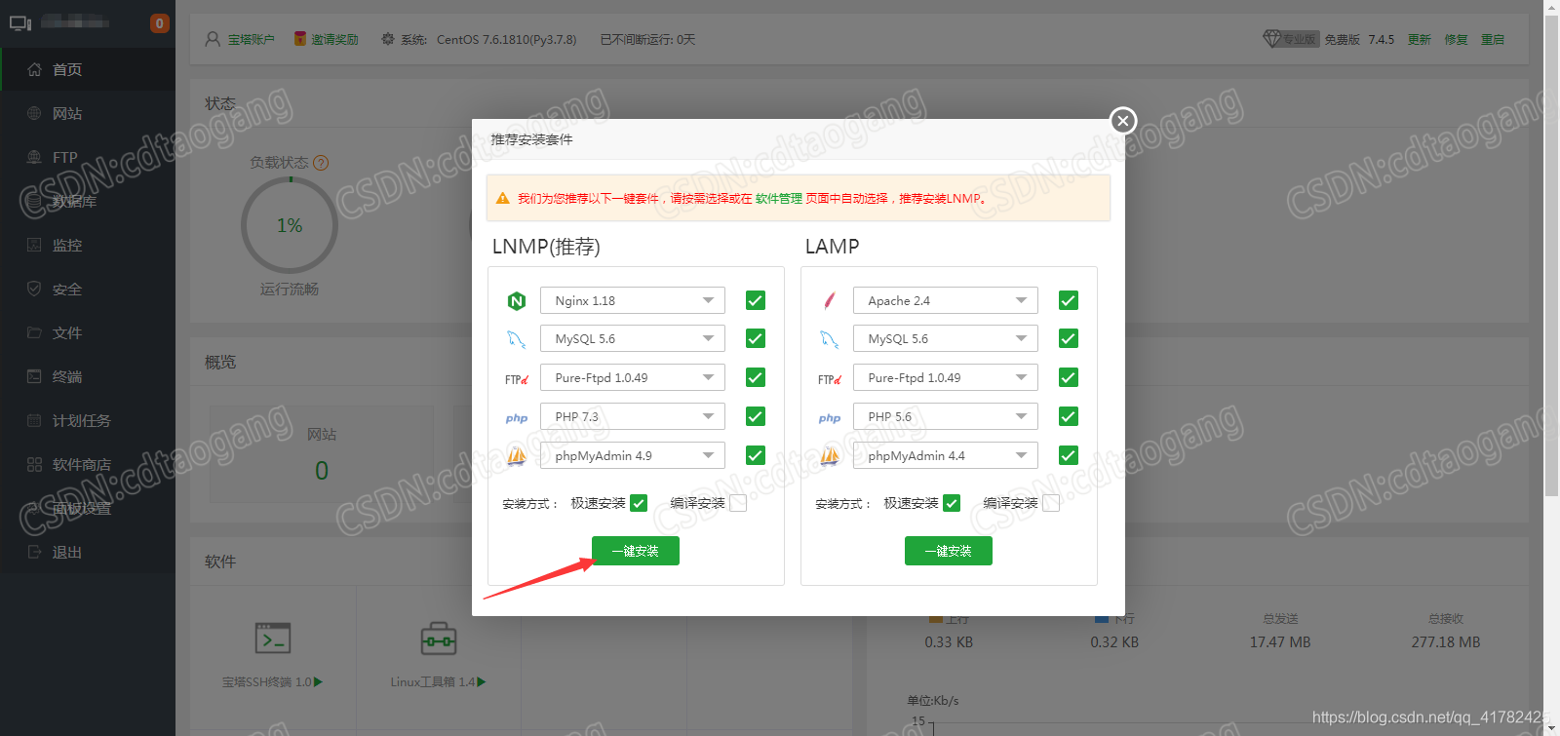Uncheck the PHP 7.3 checkbox

click(756, 416)
